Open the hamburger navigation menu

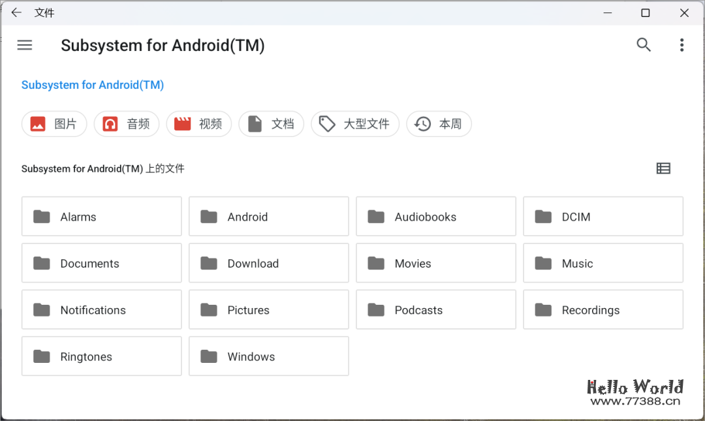(25, 45)
